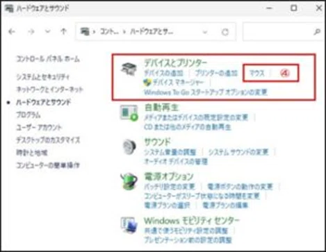This screenshot has width=326, height=252.
Task: Open システムとセキュリティ category
Action: (42, 77)
